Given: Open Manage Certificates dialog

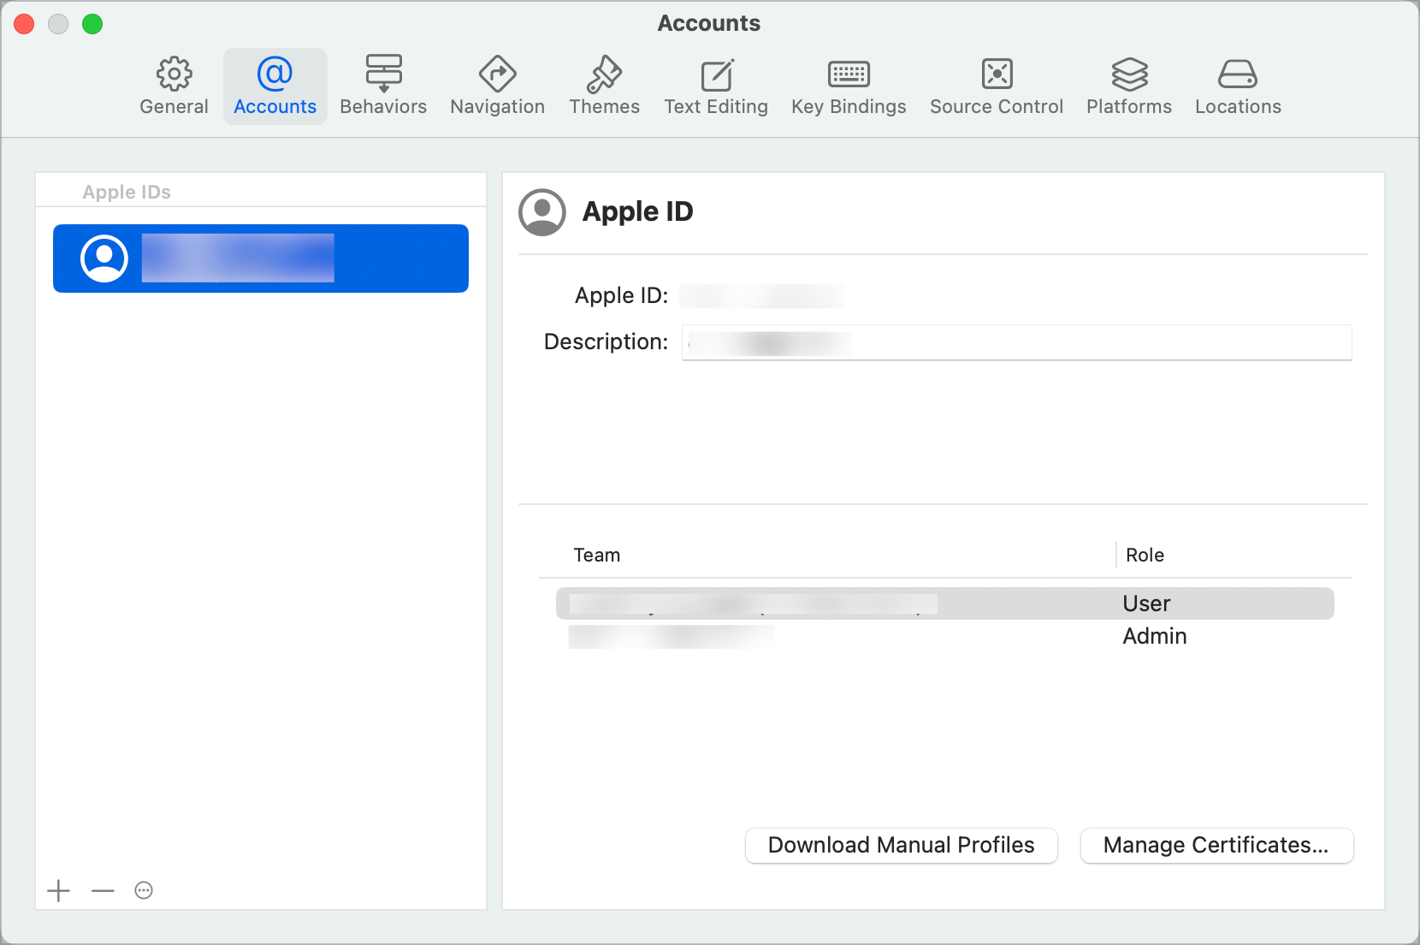Looking at the screenshot, I should 1216,845.
